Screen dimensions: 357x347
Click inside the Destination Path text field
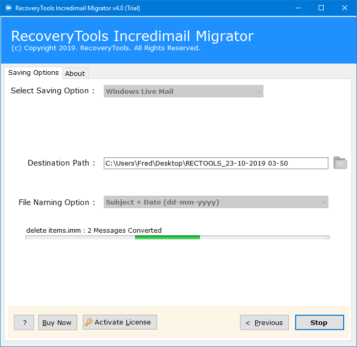pos(216,163)
